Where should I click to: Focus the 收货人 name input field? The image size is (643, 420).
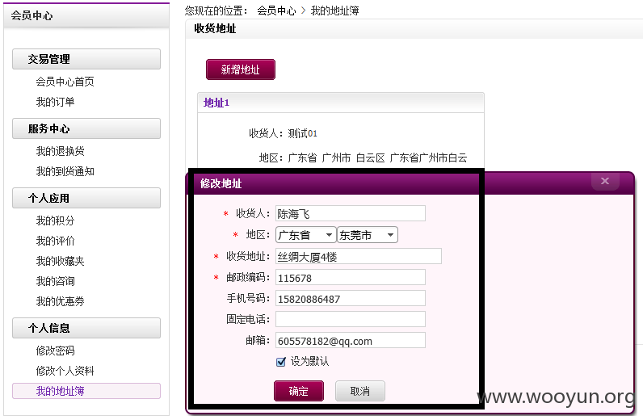pyautogui.click(x=351, y=213)
